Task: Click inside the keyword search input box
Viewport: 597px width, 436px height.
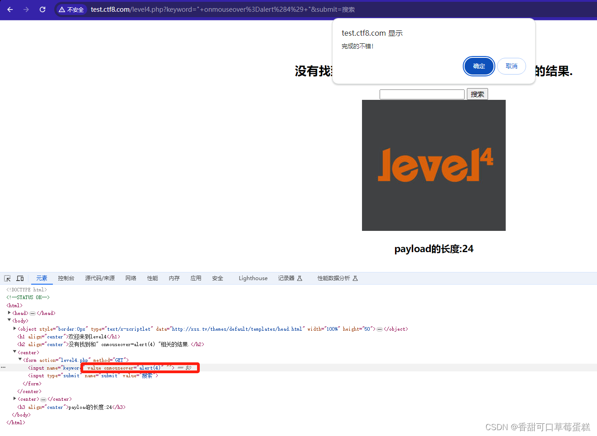Action: [422, 94]
